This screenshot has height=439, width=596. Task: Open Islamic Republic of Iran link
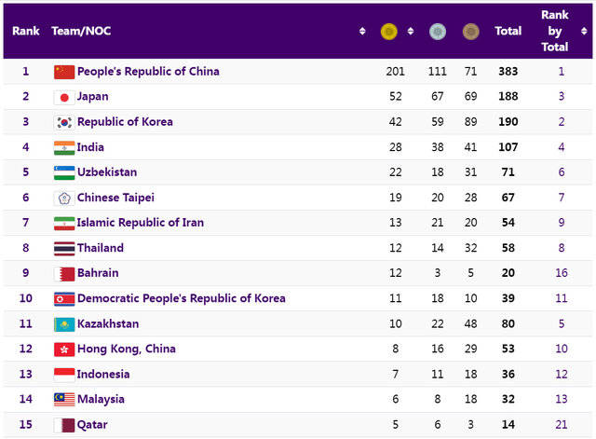click(x=140, y=223)
